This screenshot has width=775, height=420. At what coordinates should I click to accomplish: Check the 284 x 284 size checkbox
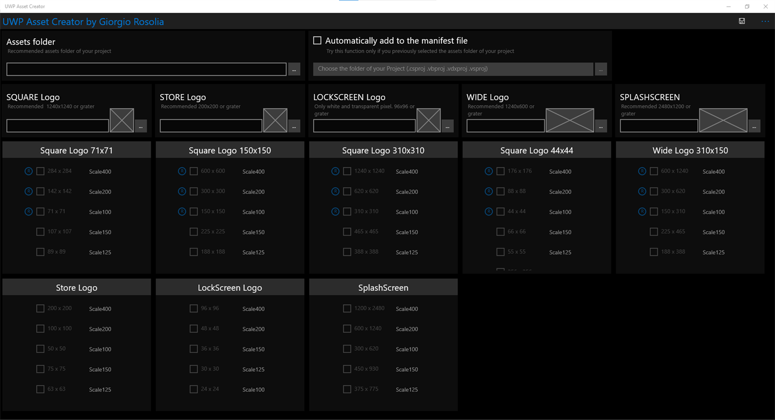point(40,171)
